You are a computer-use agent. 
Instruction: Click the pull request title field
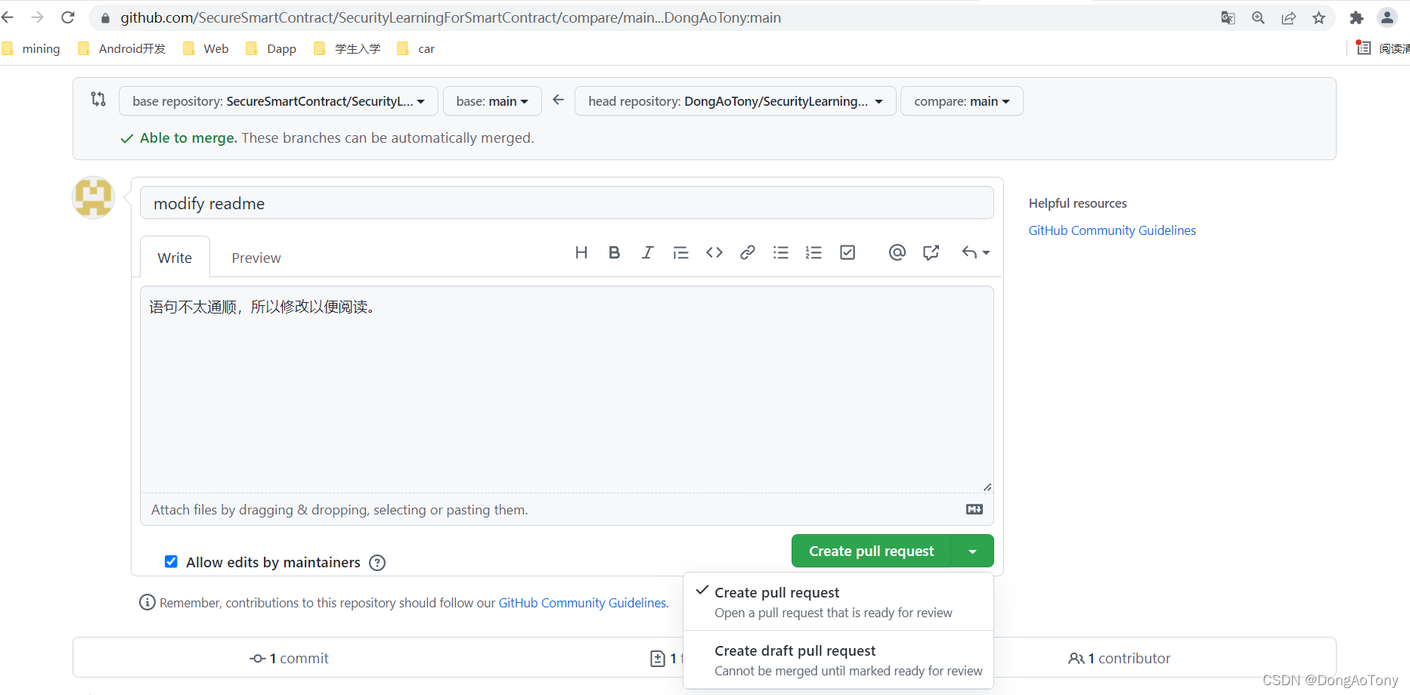click(567, 203)
